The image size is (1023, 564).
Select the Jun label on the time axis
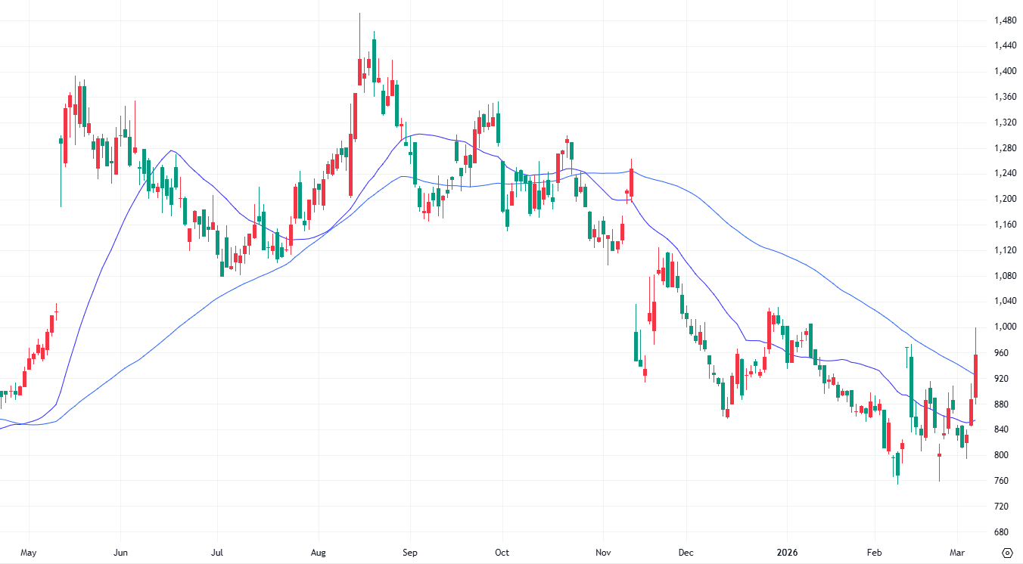[x=120, y=553]
